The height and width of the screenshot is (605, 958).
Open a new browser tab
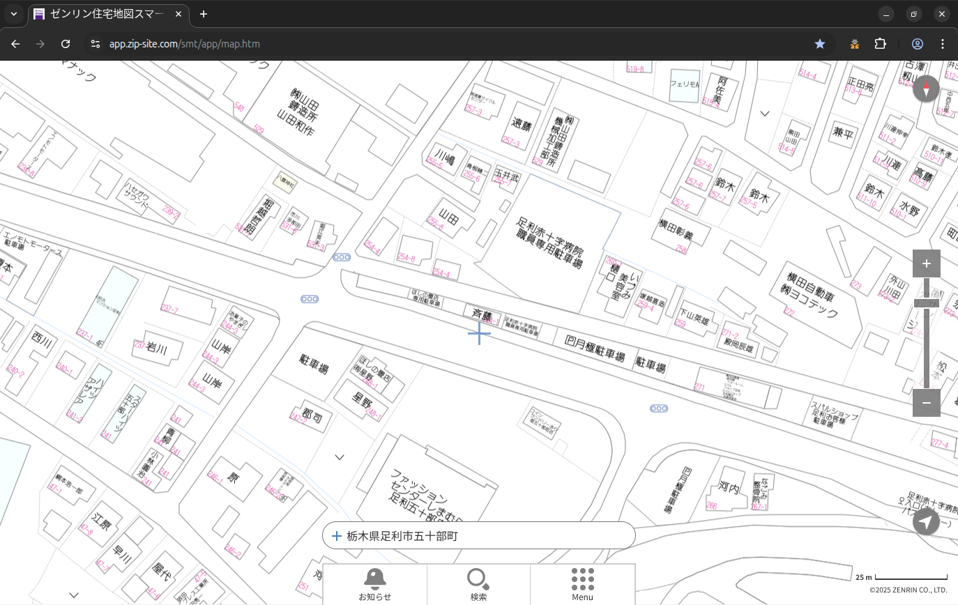204,14
